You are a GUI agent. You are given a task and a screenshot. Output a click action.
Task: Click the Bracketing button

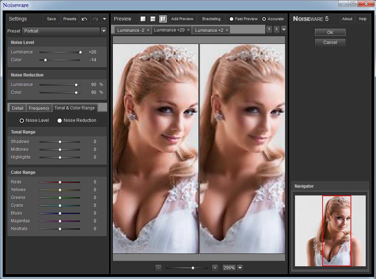[211, 19]
